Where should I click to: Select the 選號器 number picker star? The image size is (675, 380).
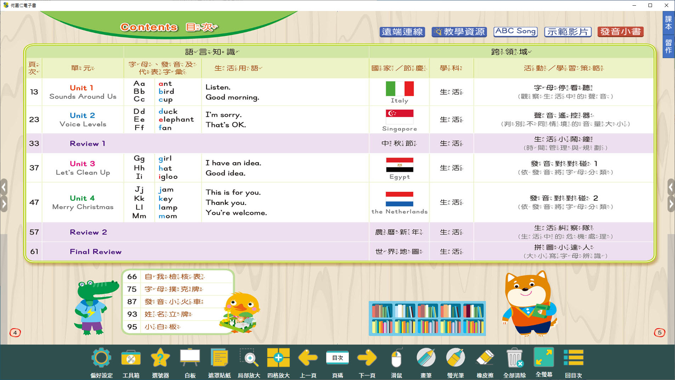point(160,358)
